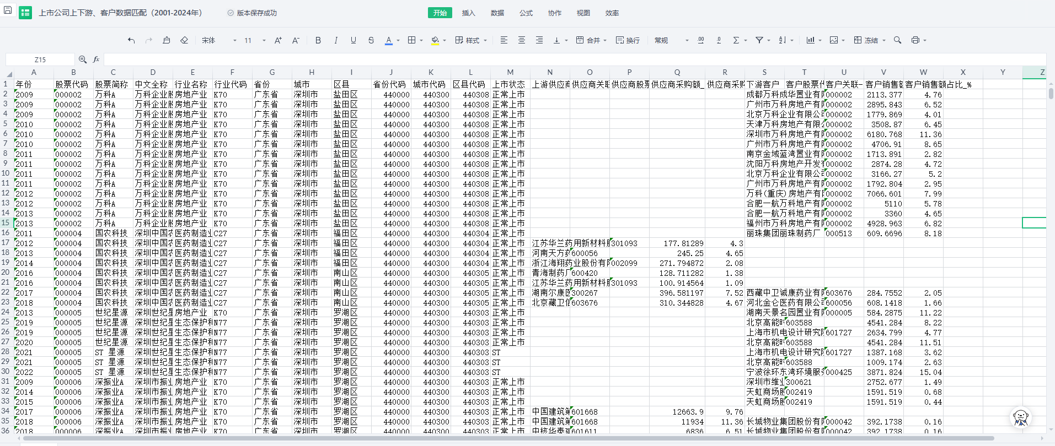The image size is (1055, 446).
Task: Click the Z15 cell name box
Action: click(x=40, y=59)
